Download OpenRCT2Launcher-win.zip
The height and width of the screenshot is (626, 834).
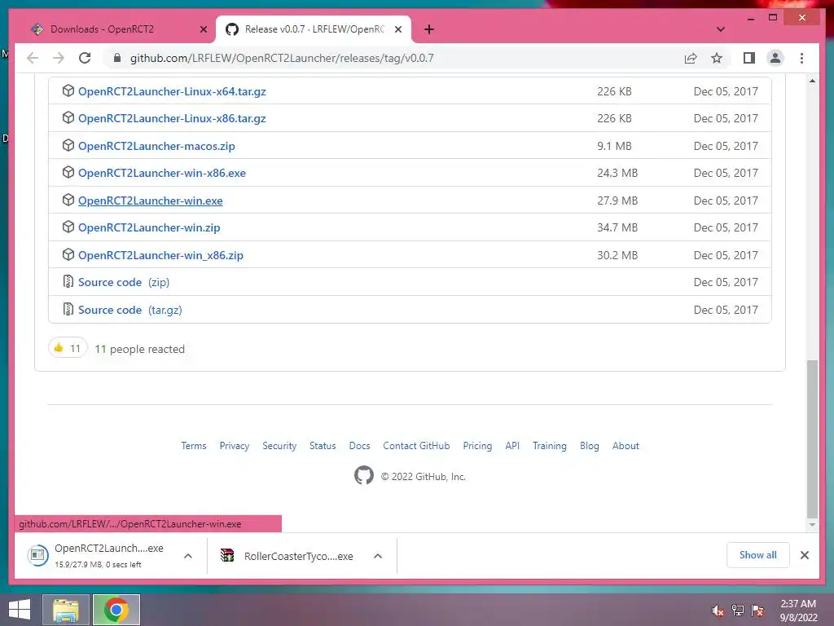click(x=149, y=228)
